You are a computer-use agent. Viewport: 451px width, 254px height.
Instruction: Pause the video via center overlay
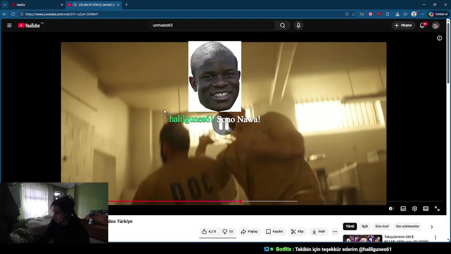point(223,125)
